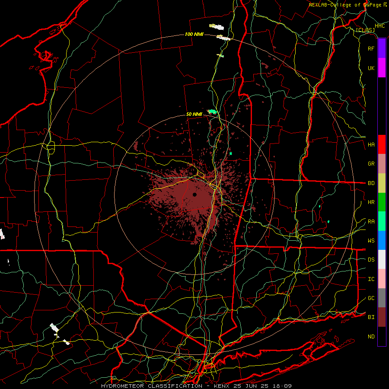
Task: Click the Hydrometeor Classification KENX title text
Action: pyautogui.click(x=196, y=386)
